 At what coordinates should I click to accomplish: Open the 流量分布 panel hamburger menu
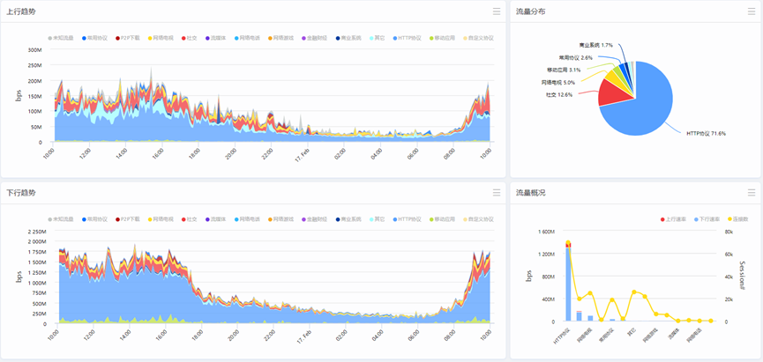click(x=752, y=12)
